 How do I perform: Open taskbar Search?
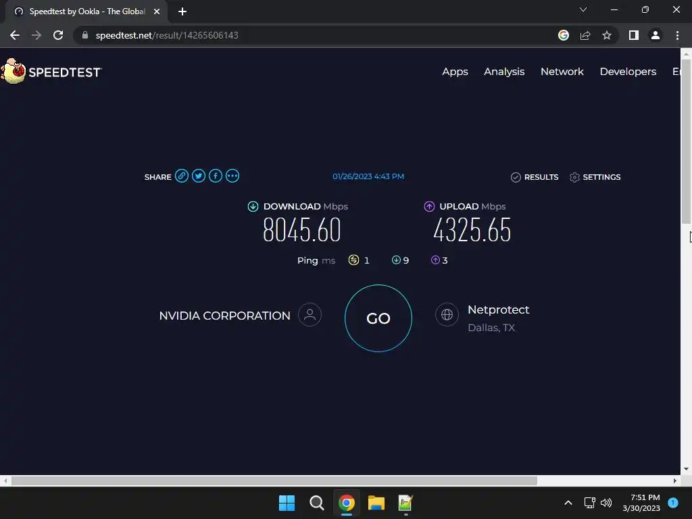316,503
